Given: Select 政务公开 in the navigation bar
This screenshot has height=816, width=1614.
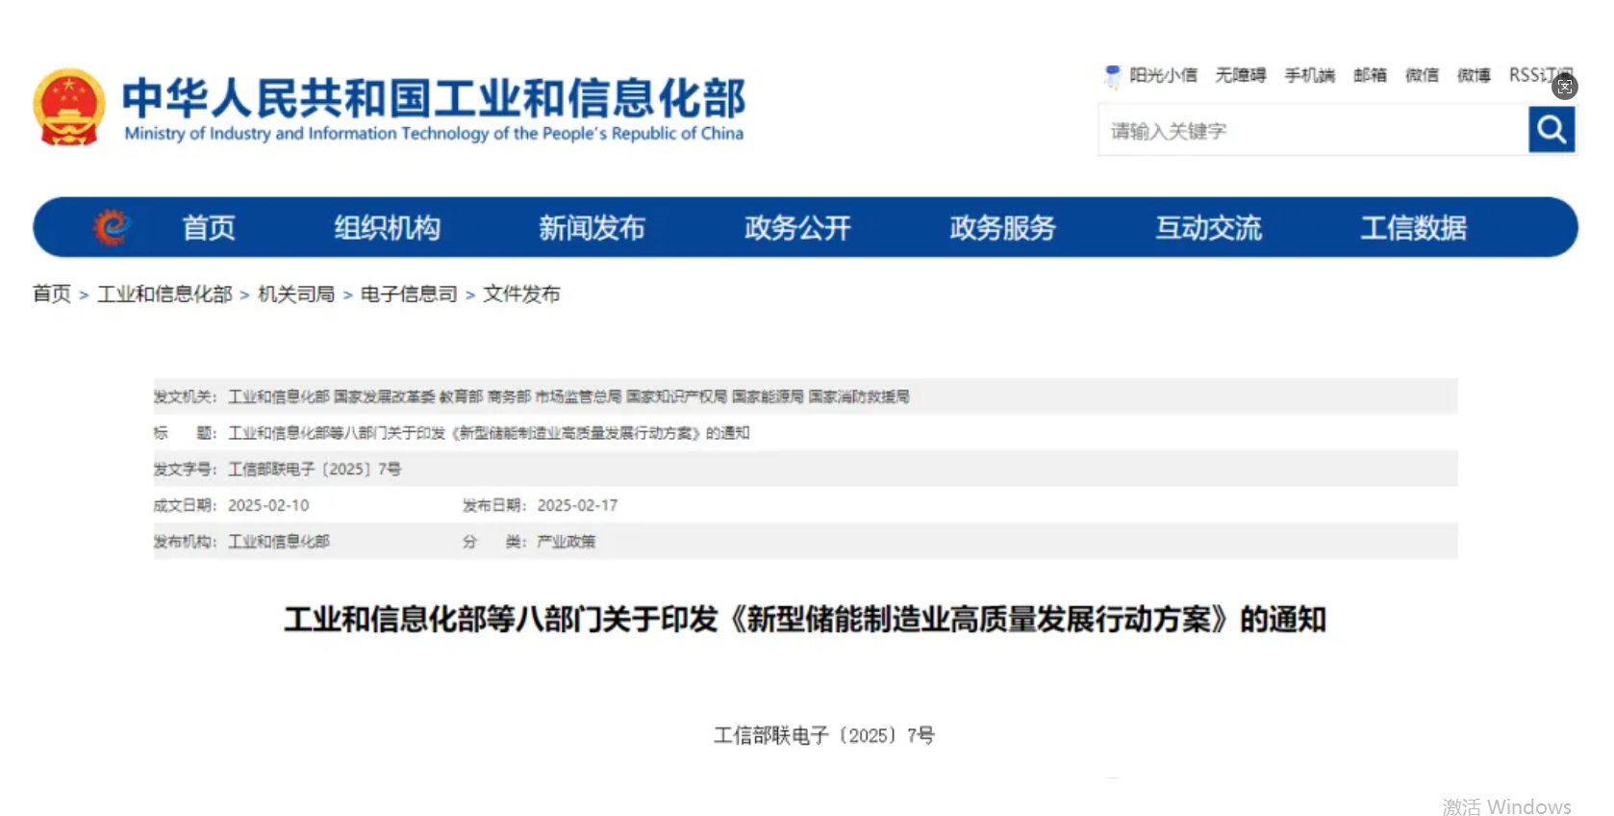Looking at the screenshot, I should [x=797, y=228].
